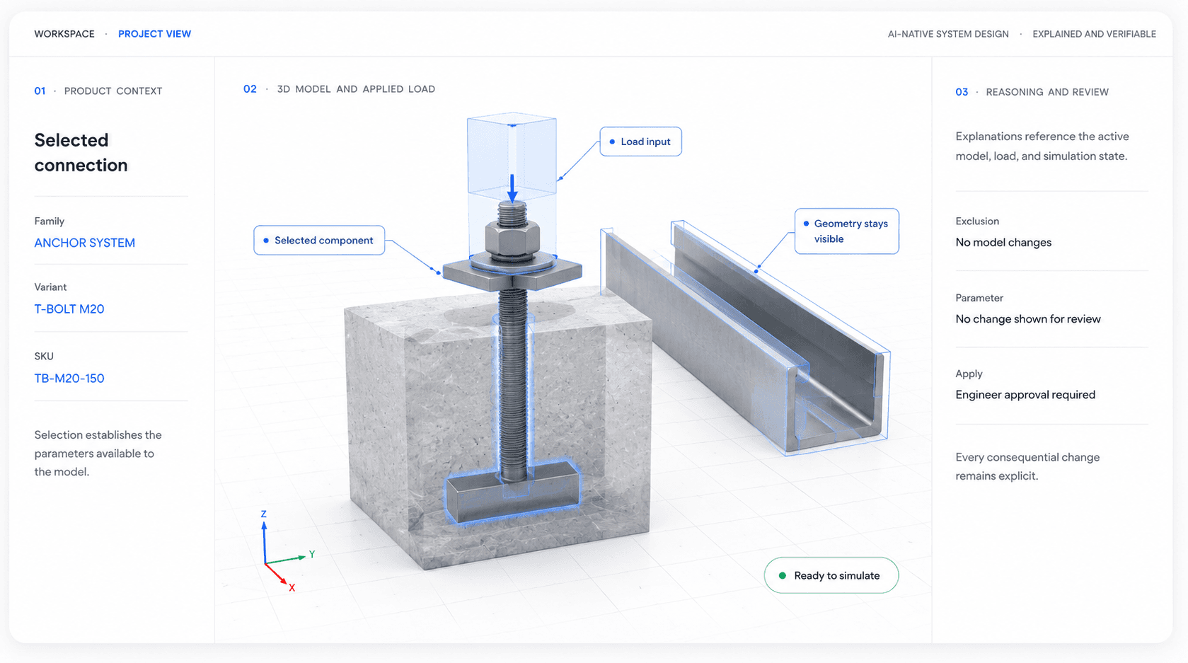The width and height of the screenshot is (1188, 663).
Task: Click the Load input callout
Action: point(640,142)
